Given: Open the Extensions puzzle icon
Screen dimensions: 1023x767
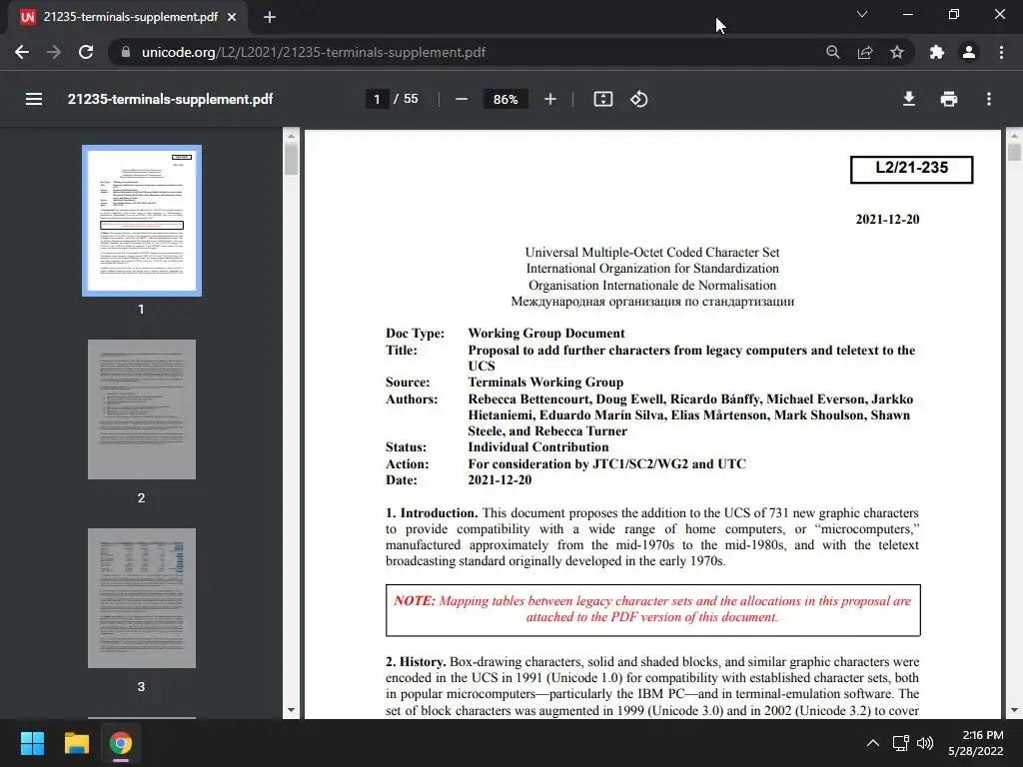Looking at the screenshot, I should [x=937, y=52].
